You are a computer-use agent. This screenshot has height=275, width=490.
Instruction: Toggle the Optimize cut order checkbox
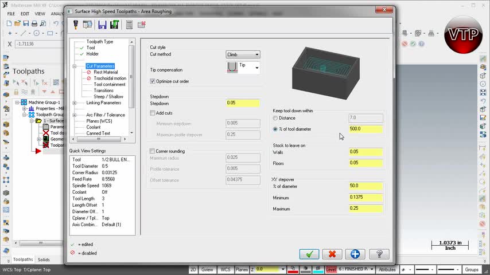tap(153, 81)
